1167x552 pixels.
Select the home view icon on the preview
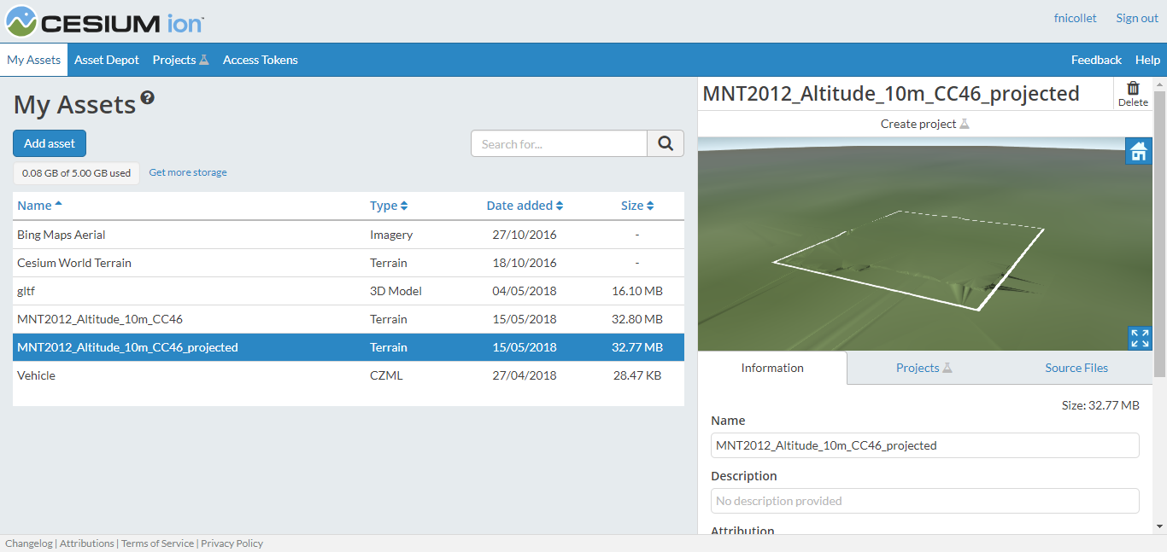(x=1139, y=151)
